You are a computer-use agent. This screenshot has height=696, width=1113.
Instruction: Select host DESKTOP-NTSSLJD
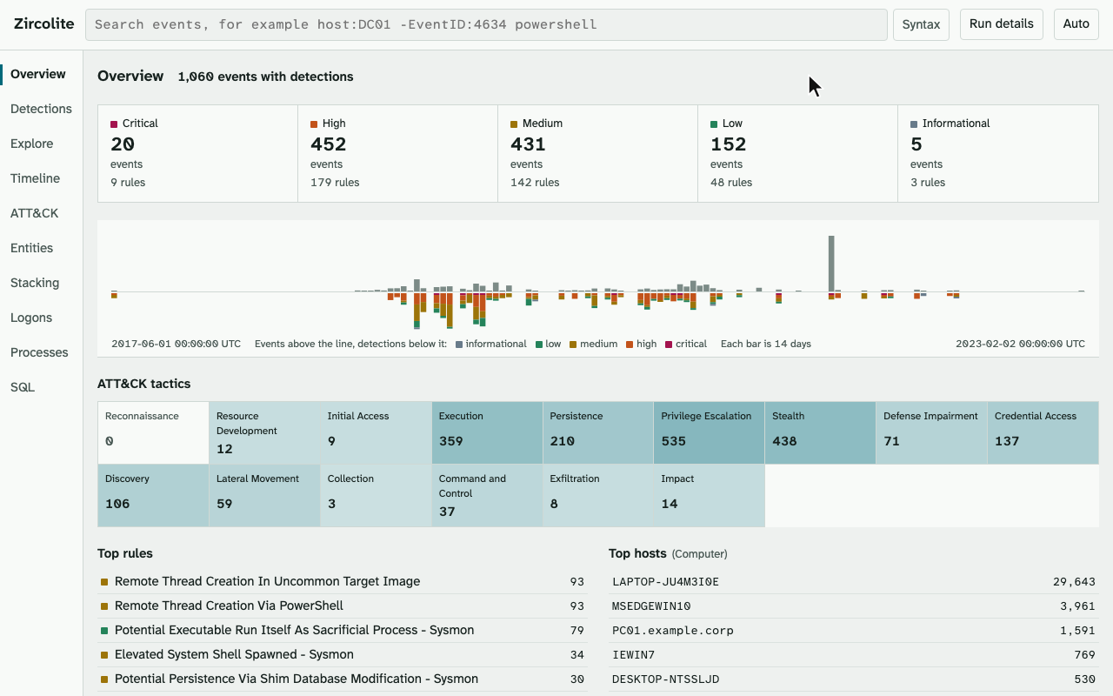(x=854, y=679)
